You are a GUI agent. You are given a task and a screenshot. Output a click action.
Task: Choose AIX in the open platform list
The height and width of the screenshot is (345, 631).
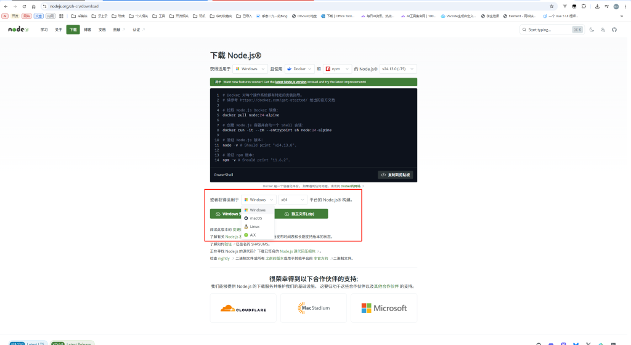[x=258, y=235]
